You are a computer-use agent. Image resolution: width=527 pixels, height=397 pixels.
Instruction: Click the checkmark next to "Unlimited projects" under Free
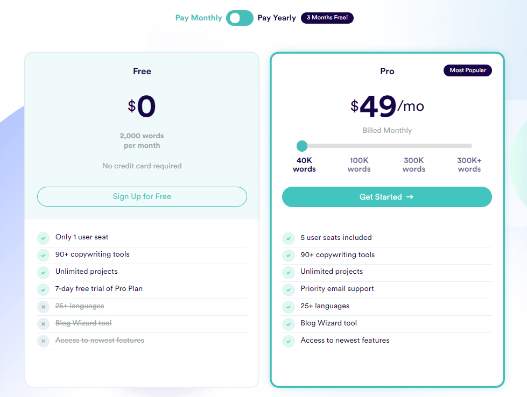point(43,272)
